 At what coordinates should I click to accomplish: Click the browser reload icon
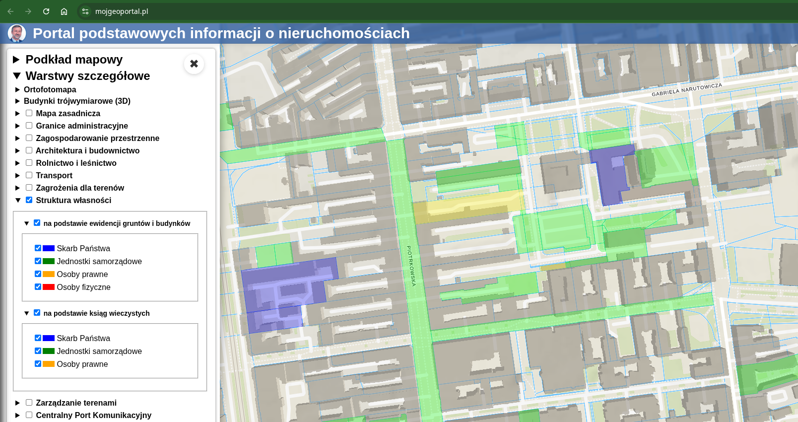[x=46, y=11]
